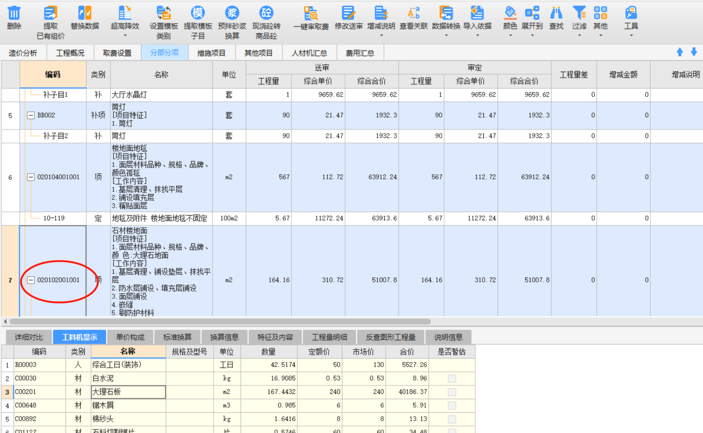The height and width of the screenshot is (433, 703).
Task: Click the 编码 column header
Action: click(53, 74)
